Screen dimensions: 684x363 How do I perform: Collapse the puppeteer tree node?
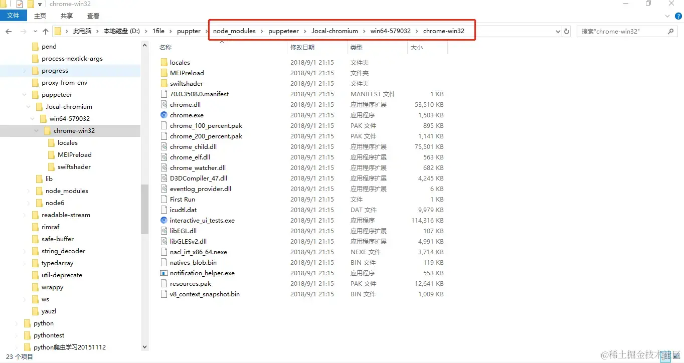pos(24,95)
